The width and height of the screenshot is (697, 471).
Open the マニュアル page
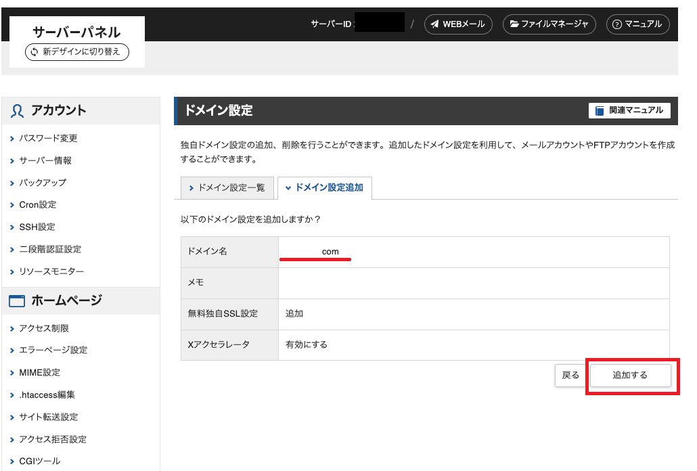click(638, 24)
